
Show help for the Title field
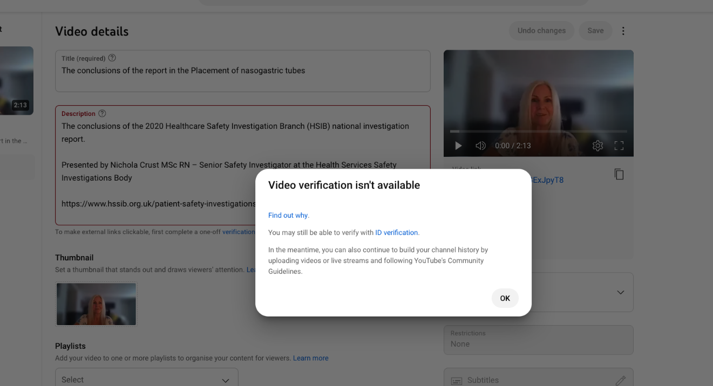click(112, 58)
